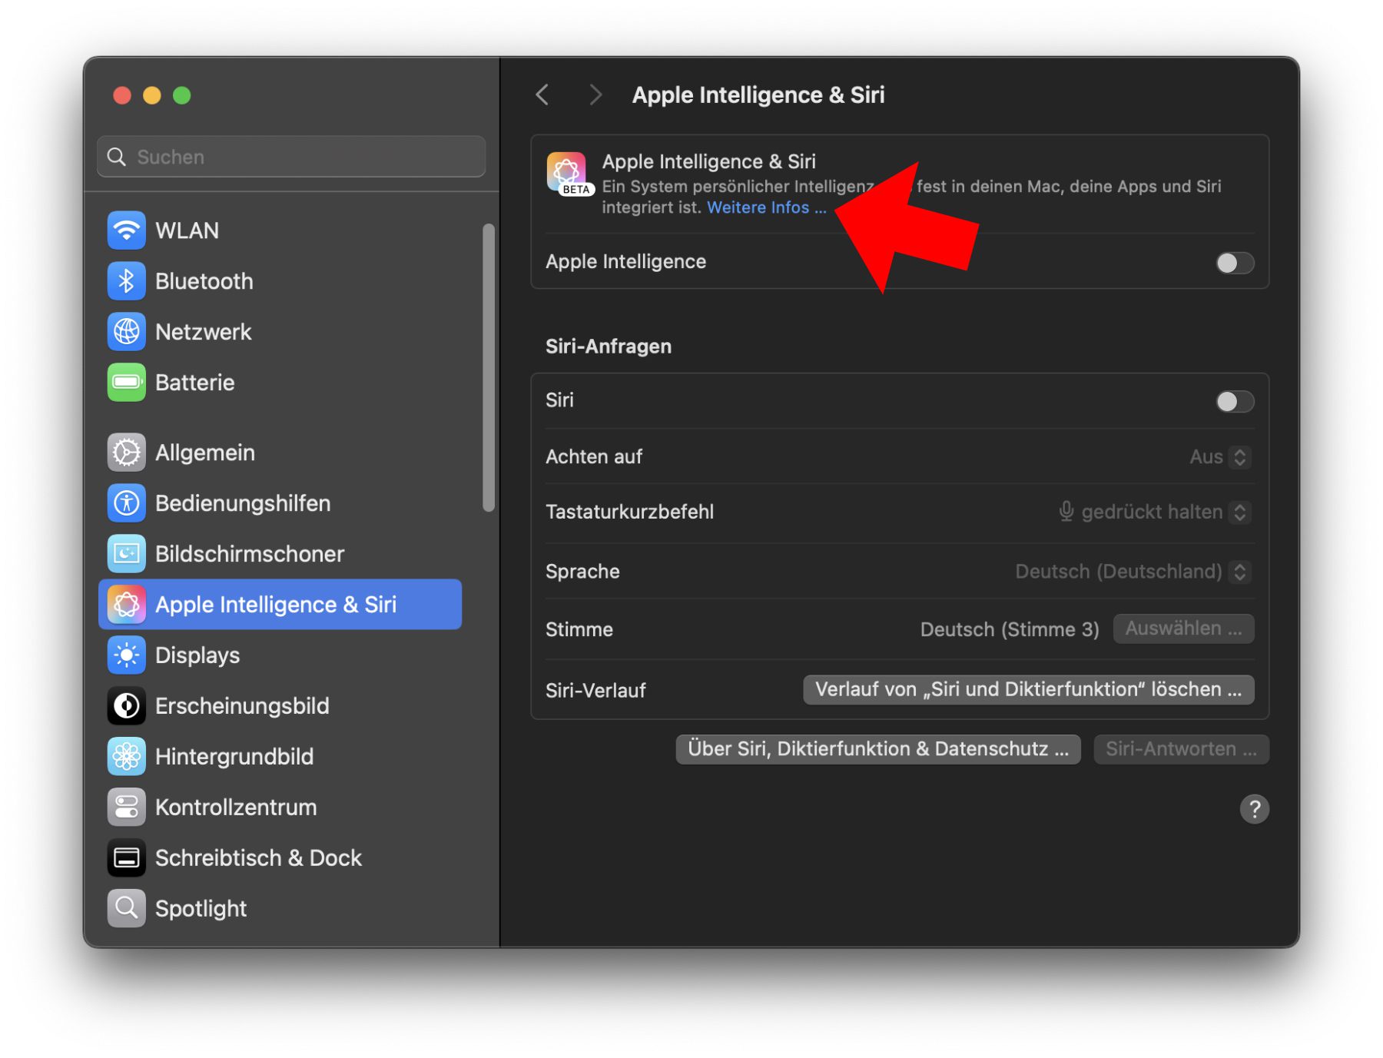
Task: Click the Spotlight magnifier icon
Action: tap(126, 908)
